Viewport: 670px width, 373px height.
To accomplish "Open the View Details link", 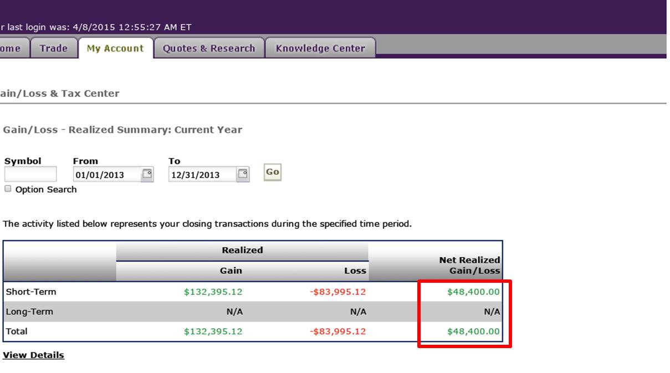I will coord(33,355).
